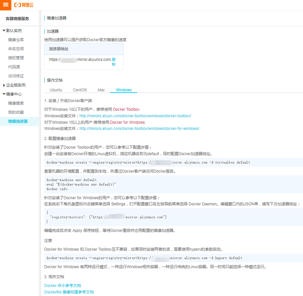Click the docker-machine env default line
The image size is (303, 296).
coord(72,180)
